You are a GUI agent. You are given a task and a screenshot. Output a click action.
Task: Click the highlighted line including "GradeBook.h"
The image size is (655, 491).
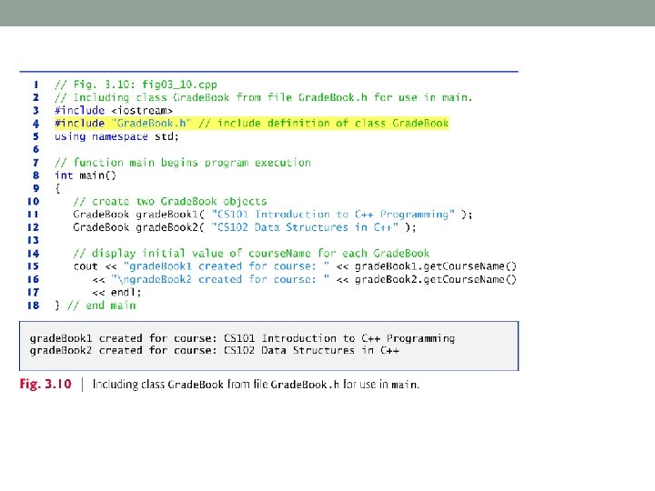click(x=251, y=124)
